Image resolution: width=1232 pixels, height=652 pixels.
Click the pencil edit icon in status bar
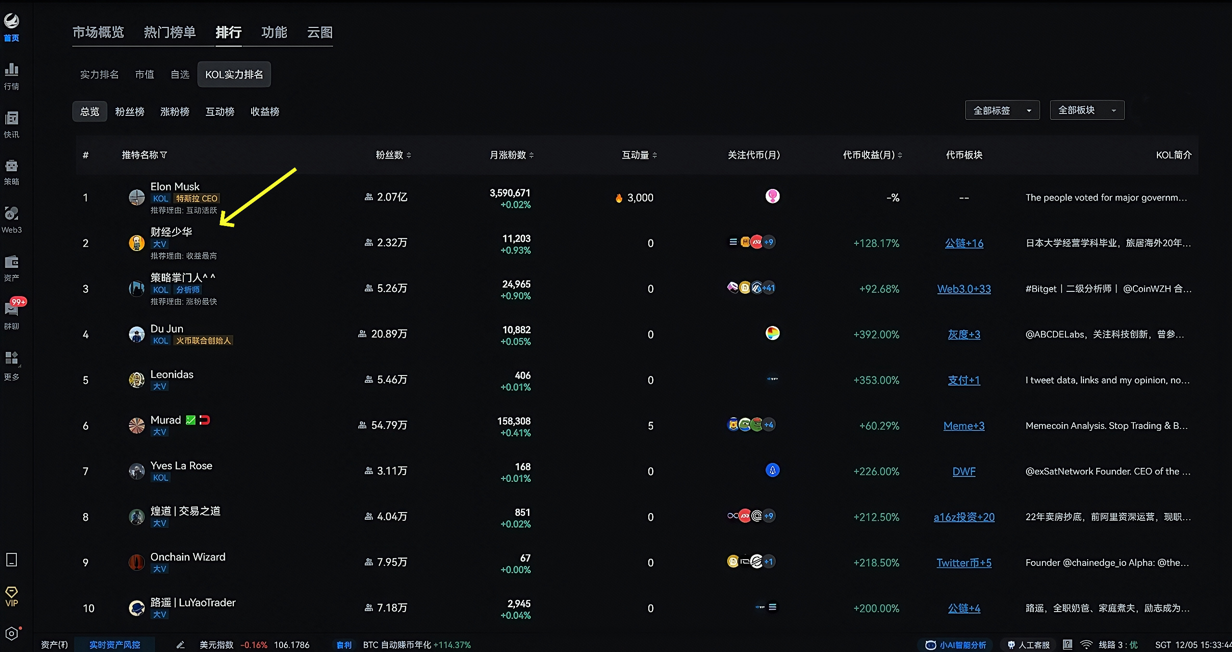pyautogui.click(x=180, y=645)
